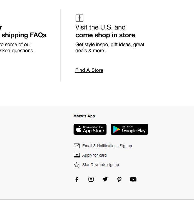Viewport: 194px width, 200px height.
Task: Click the star icon beside Star Rewards
Action: click(77, 165)
